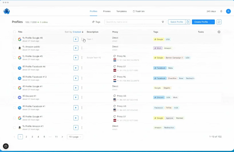Open the more menu for Discord #1
234x152 pixels.
coord(82,97)
